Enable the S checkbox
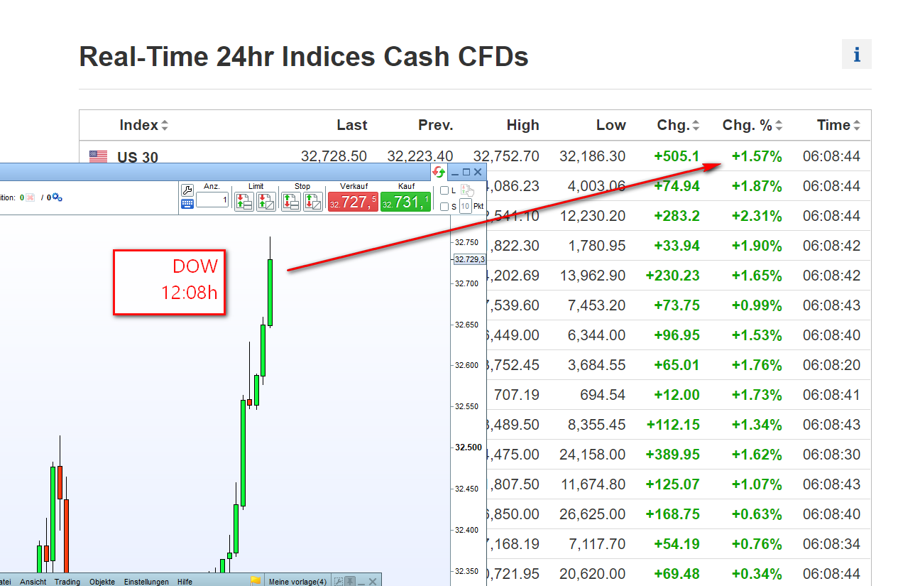This screenshot has height=586, width=898. point(444,207)
